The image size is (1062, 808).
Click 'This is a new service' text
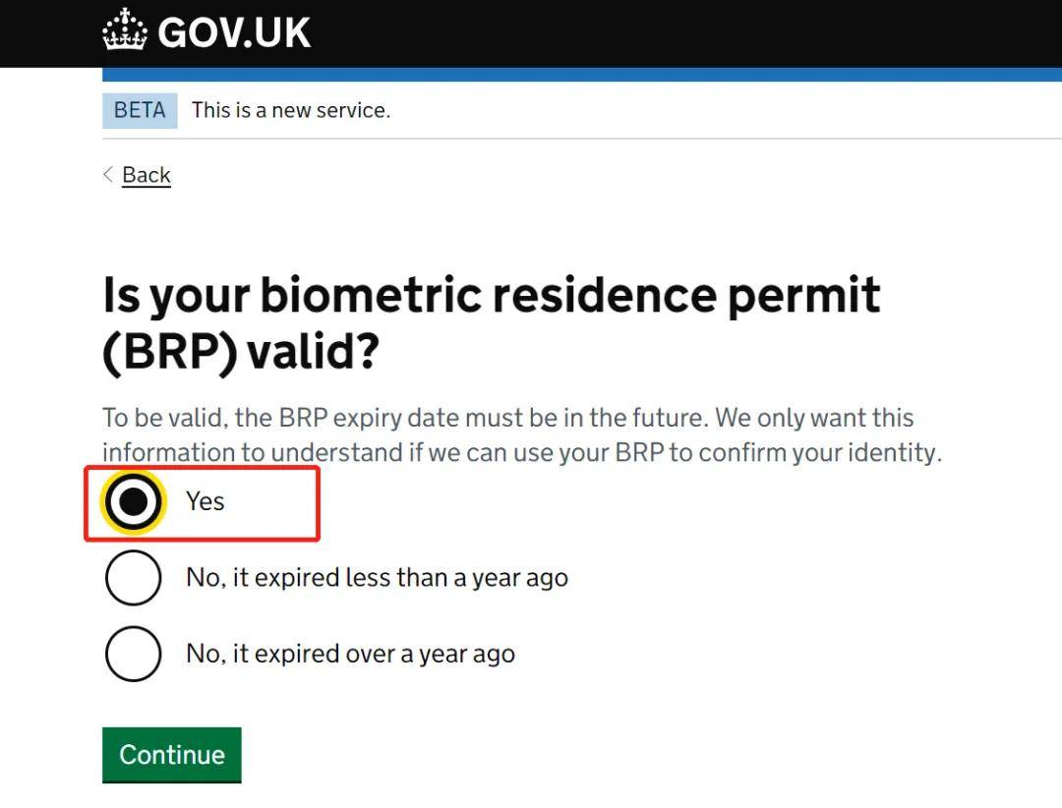pyautogui.click(x=290, y=110)
